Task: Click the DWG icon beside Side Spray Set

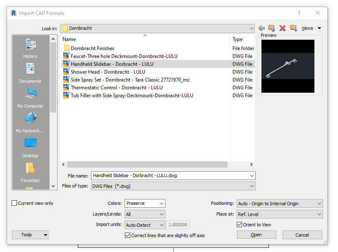Action: pyautogui.click(x=66, y=80)
